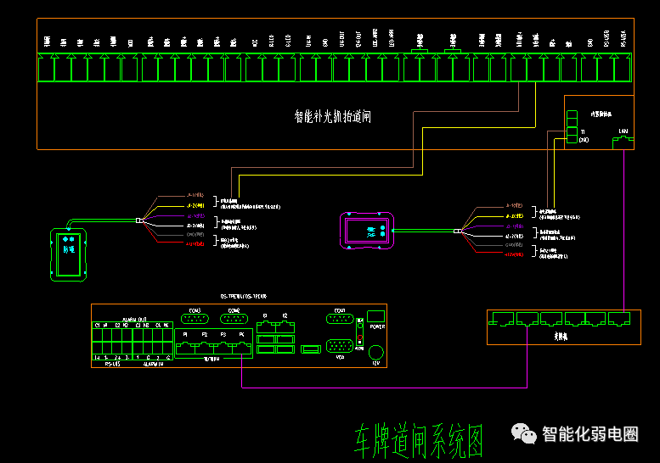Click the LAN label text
The height and width of the screenshot is (463, 660).
click(623, 131)
